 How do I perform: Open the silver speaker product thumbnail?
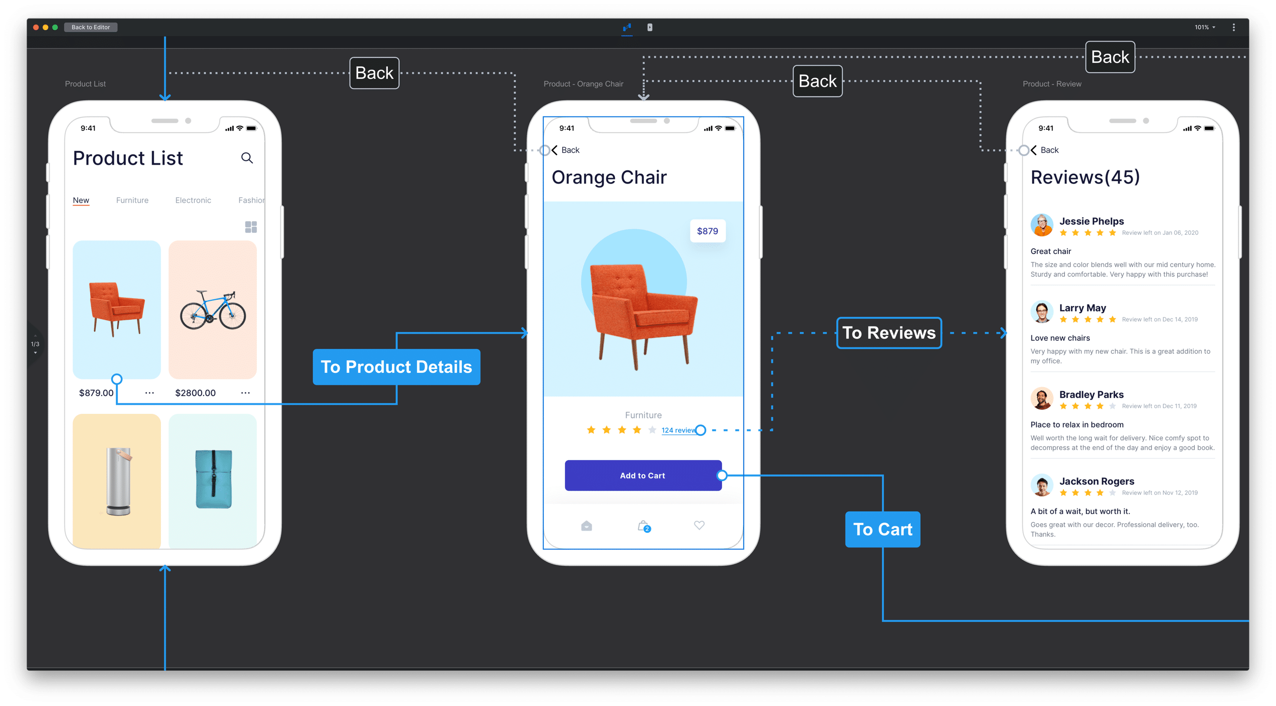[117, 481]
